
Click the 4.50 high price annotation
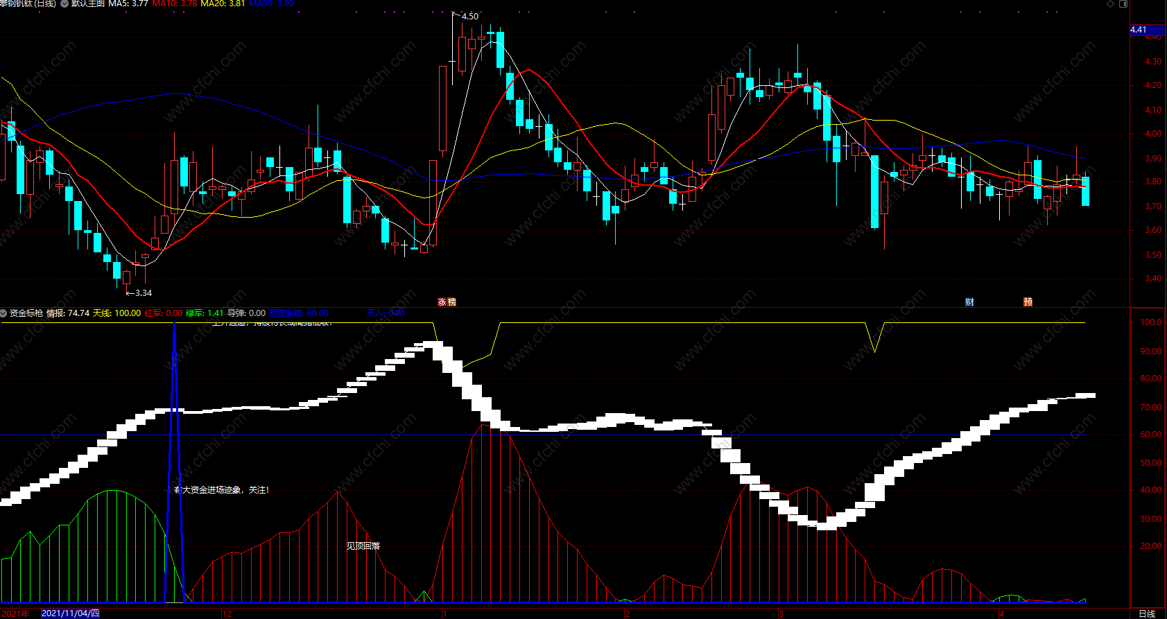pos(469,16)
